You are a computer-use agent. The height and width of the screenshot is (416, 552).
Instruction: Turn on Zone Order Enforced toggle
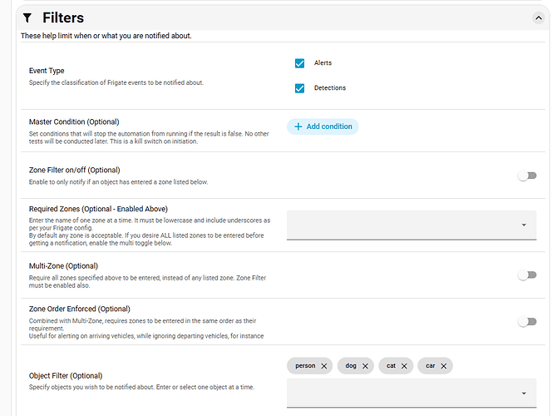tap(527, 322)
